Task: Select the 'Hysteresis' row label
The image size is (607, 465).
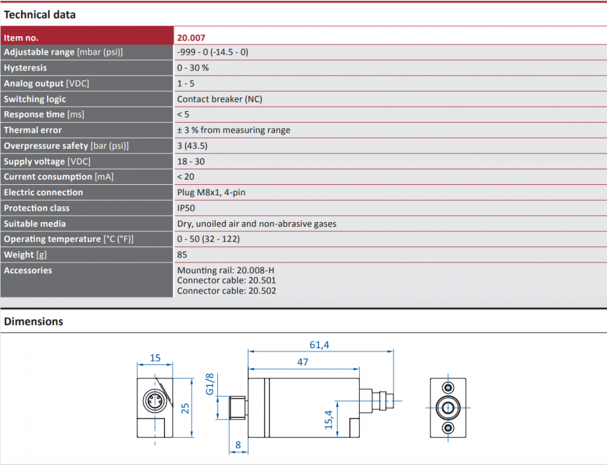Action: 25,67
